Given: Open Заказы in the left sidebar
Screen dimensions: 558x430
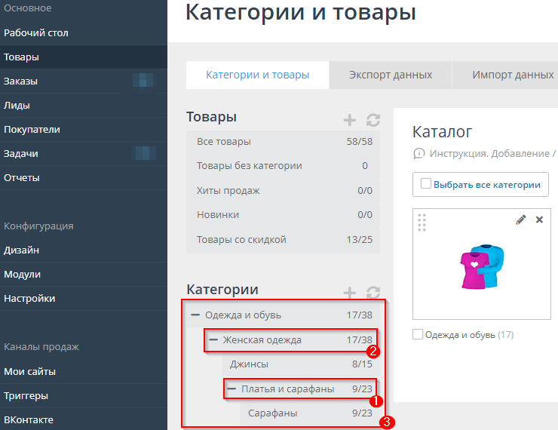Looking at the screenshot, I should [x=21, y=81].
